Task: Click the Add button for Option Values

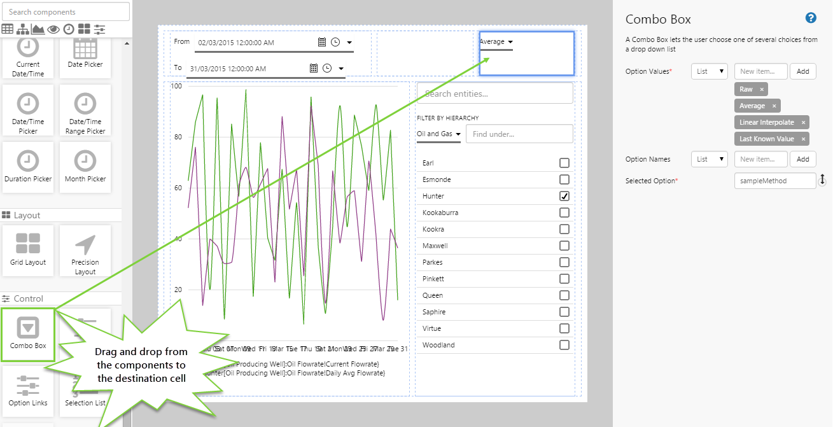Action: (x=802, y=71)
